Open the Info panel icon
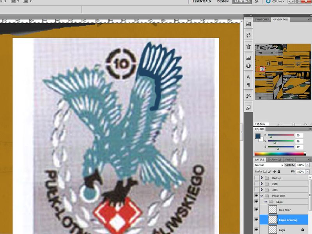 pos(248,66)
